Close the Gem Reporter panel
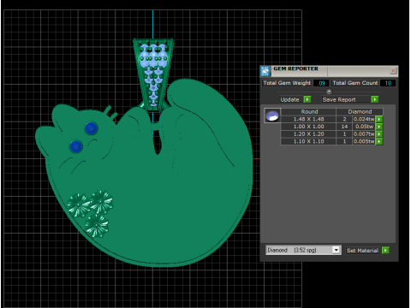Viewport: 411px width, 308px height. pos(393,70)
